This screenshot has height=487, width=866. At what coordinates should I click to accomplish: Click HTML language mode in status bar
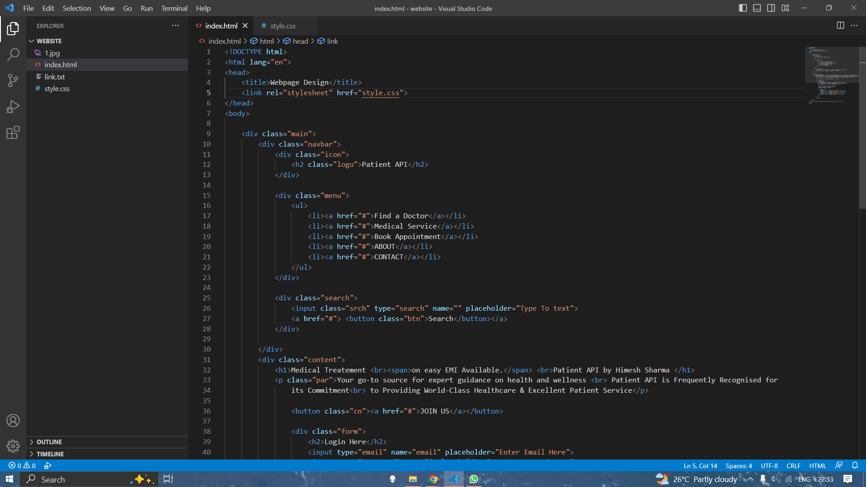(817, 466)
